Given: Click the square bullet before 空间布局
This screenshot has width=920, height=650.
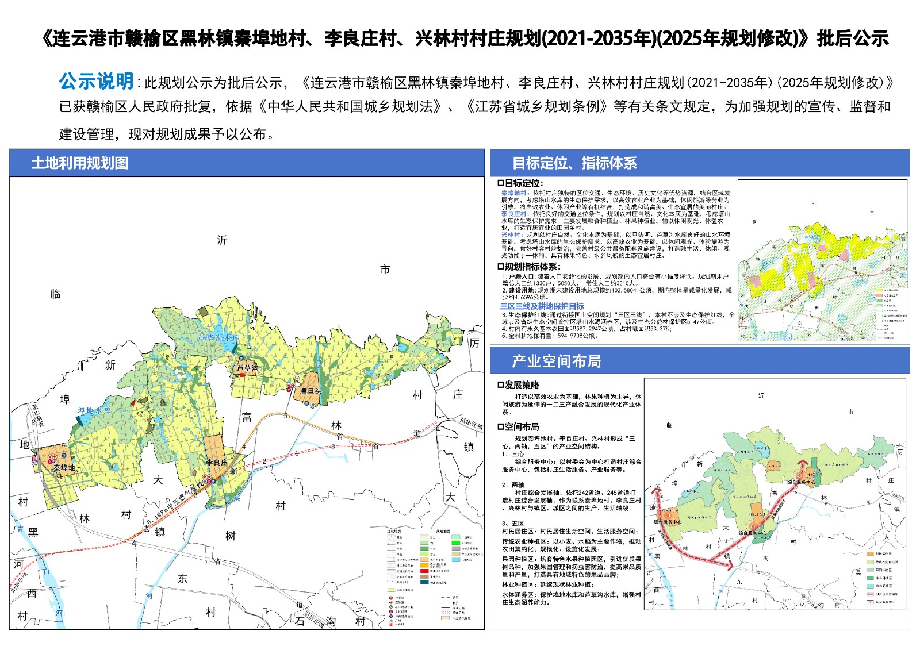Looking at the screenshot, I should (x=501, y=427).
